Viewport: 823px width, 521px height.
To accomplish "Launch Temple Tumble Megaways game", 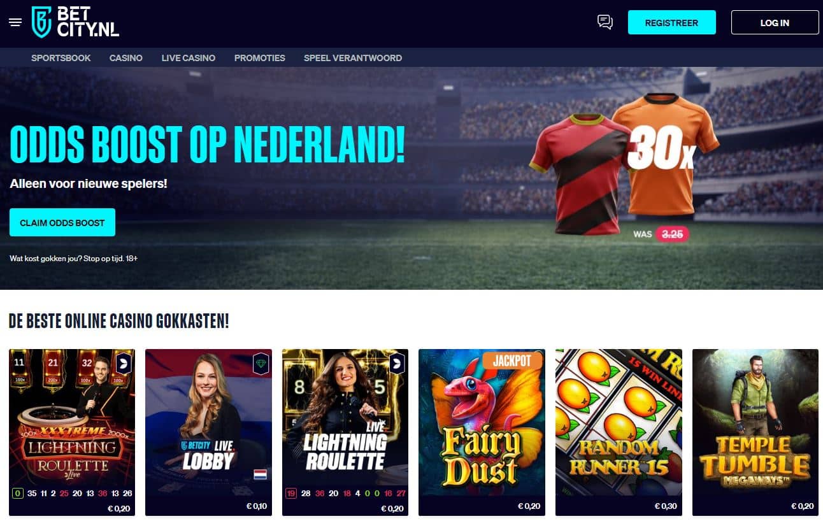I will point(755,432).
